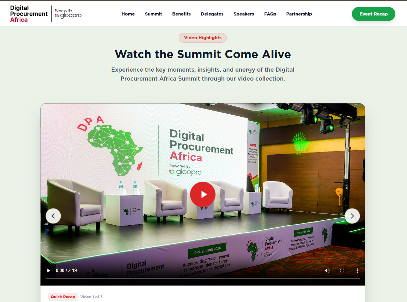Screen dimensions: 407x302
Task: Open the Speakers section
Action: (244, 14)
